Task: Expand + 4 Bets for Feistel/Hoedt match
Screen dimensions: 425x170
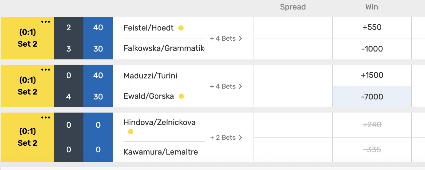Action: 226,38
